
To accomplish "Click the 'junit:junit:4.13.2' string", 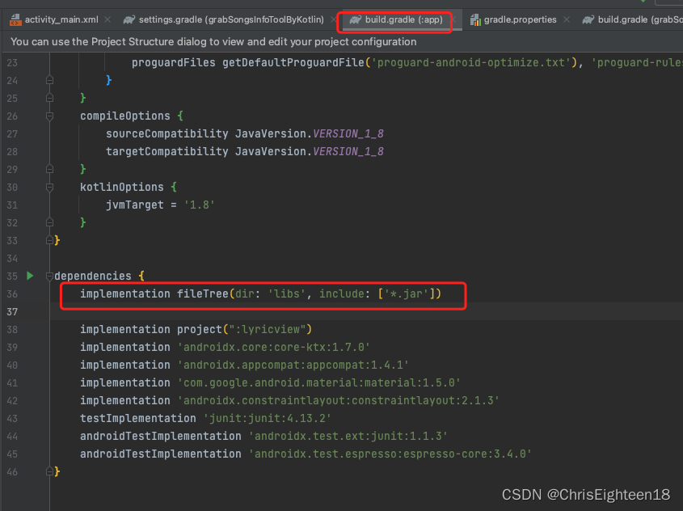I will point(268,419).
